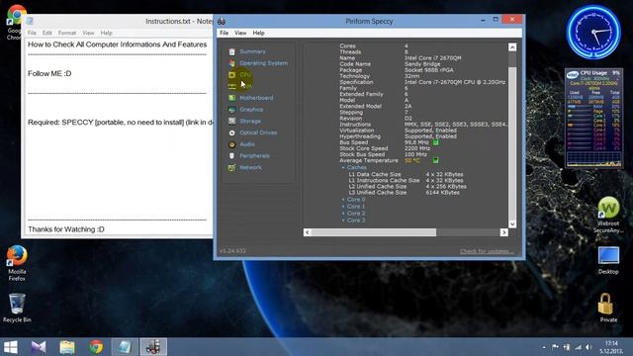
Task: Click the green Average Temperature indicator icon
Action: click(435, 160)
